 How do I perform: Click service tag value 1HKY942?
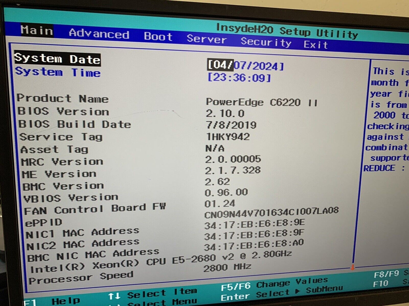coord(228,137)
